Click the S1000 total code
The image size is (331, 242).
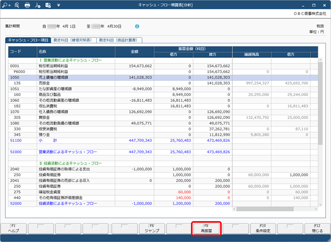click(x=16, y=152)
